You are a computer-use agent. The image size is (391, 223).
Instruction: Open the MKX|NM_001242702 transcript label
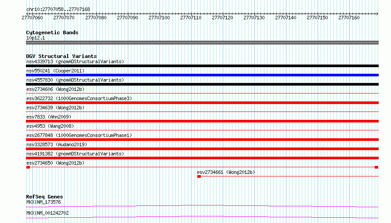[x=47, y=213]
